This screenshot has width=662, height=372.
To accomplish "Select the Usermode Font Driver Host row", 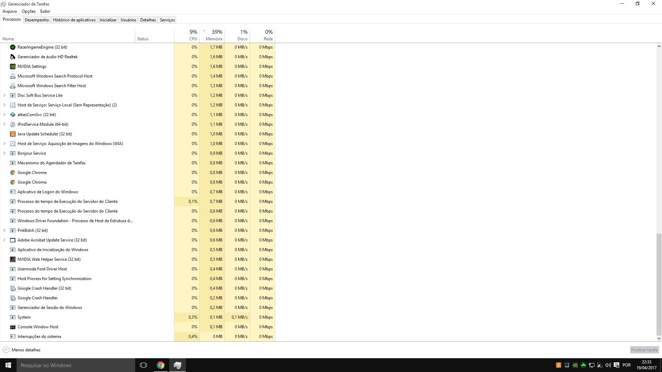I will (138, 269).
